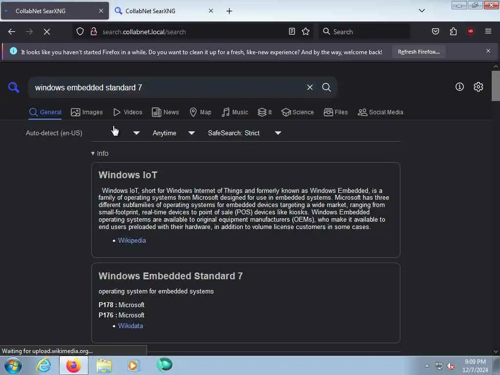500x375 pixels.
Task: Submit search with magnifier button
Action: [326, 87]
